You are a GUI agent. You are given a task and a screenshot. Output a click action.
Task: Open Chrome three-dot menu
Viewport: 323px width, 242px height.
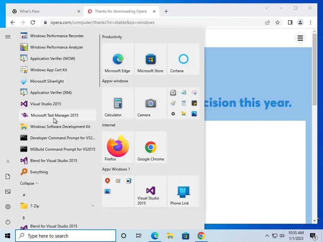(x=310, y=22)
